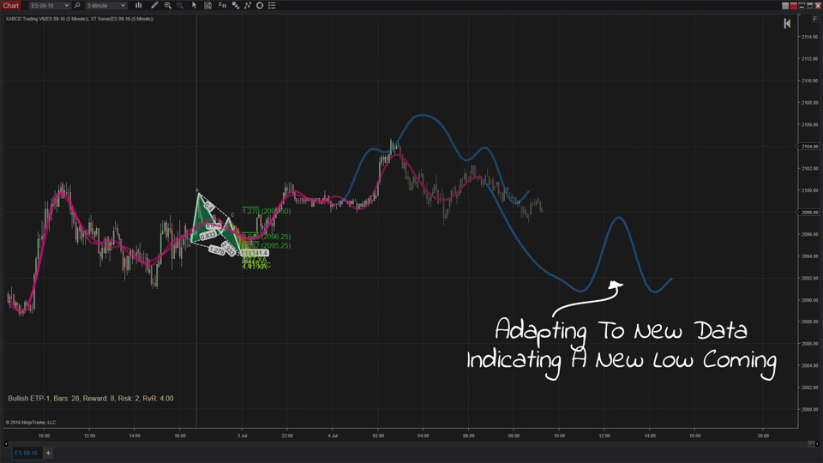Open the data series icon
The width and height of the screenshot is (823, 463).
[x=235, y=5]
